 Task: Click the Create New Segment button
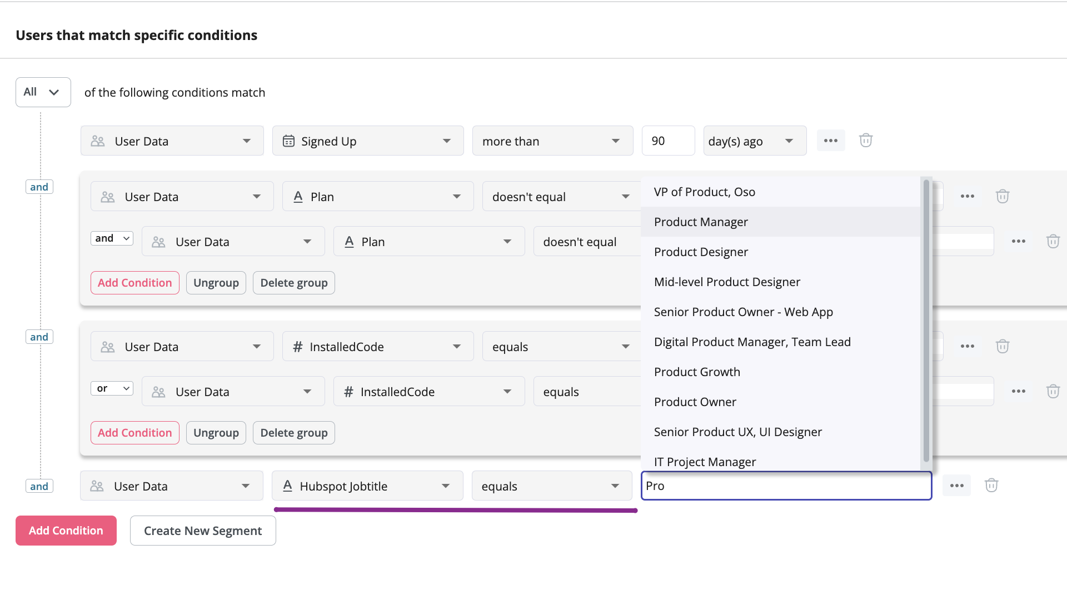point(202,530)
